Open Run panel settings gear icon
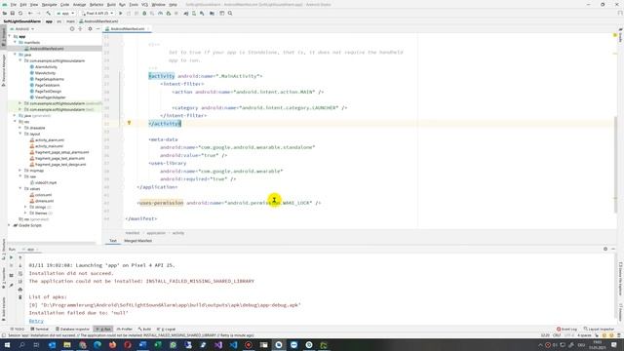 click(605, 249)
